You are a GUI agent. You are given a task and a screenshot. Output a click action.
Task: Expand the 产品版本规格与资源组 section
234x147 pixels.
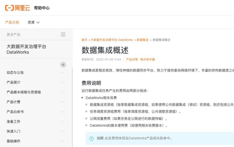(62, 92)
